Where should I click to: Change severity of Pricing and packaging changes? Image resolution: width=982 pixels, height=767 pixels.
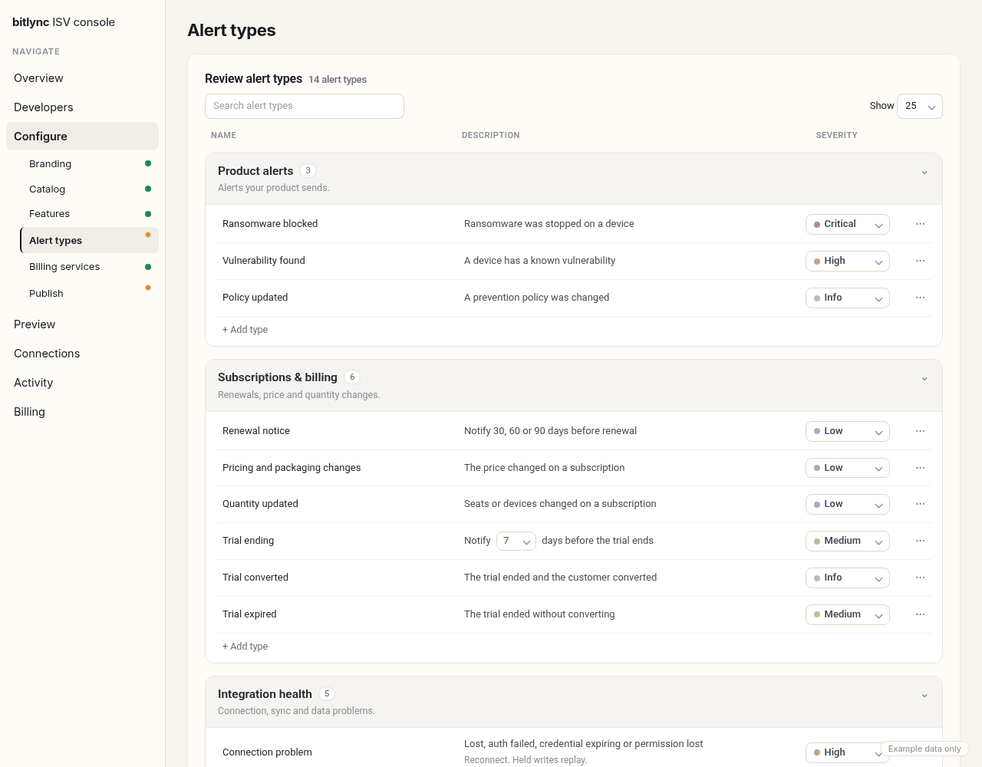(x=848, y=468)
